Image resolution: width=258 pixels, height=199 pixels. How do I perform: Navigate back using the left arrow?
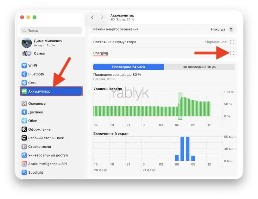[92, 17]
